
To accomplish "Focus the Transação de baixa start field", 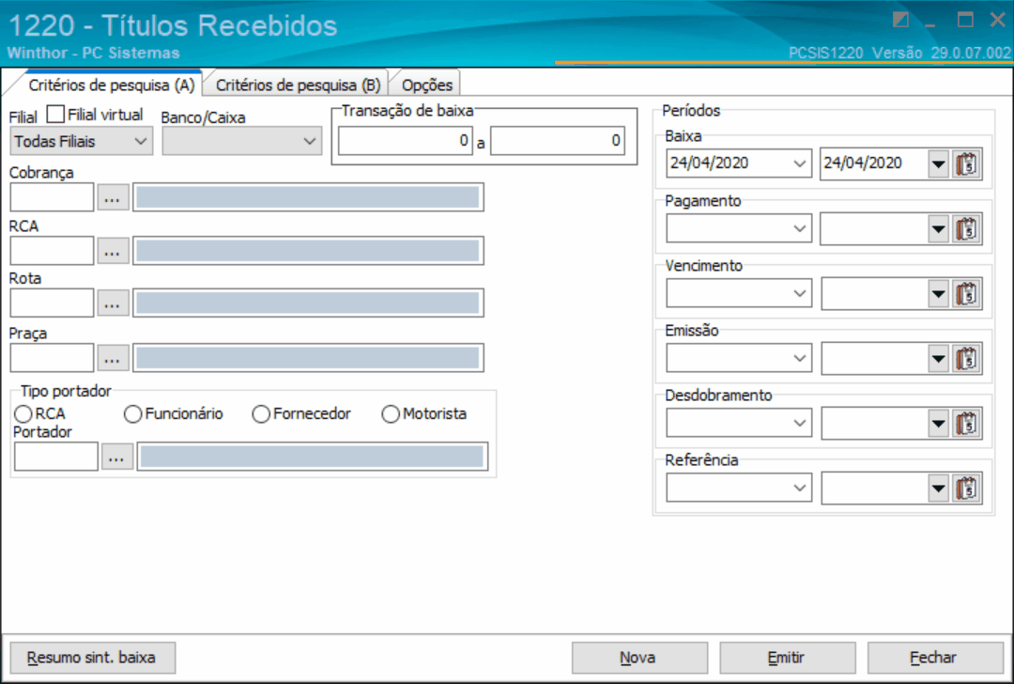I will coord(406,140).
